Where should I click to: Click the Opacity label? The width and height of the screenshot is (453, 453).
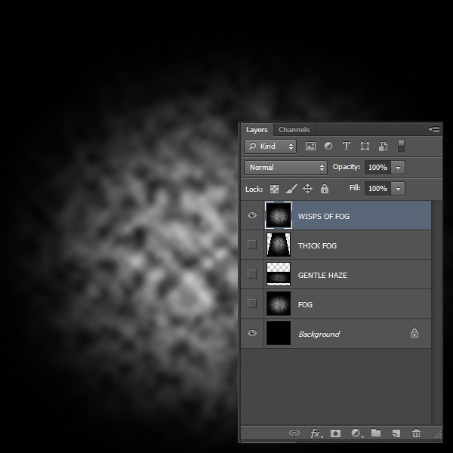click(347, 167)
